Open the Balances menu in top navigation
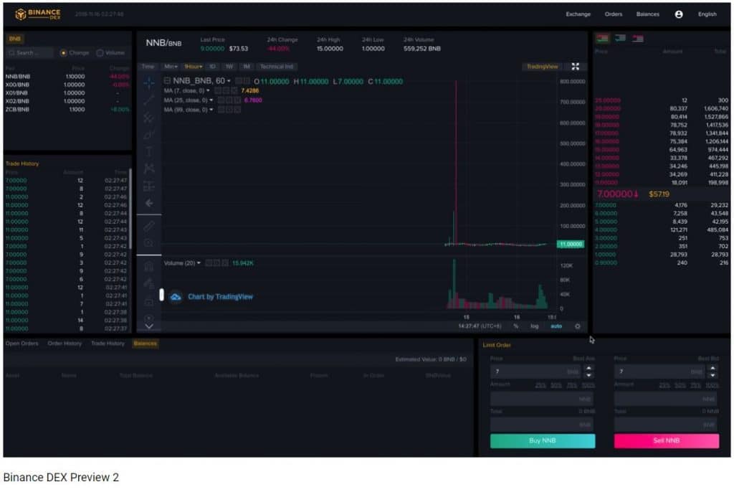Screen dimensions: 734x492 [647, 14]
